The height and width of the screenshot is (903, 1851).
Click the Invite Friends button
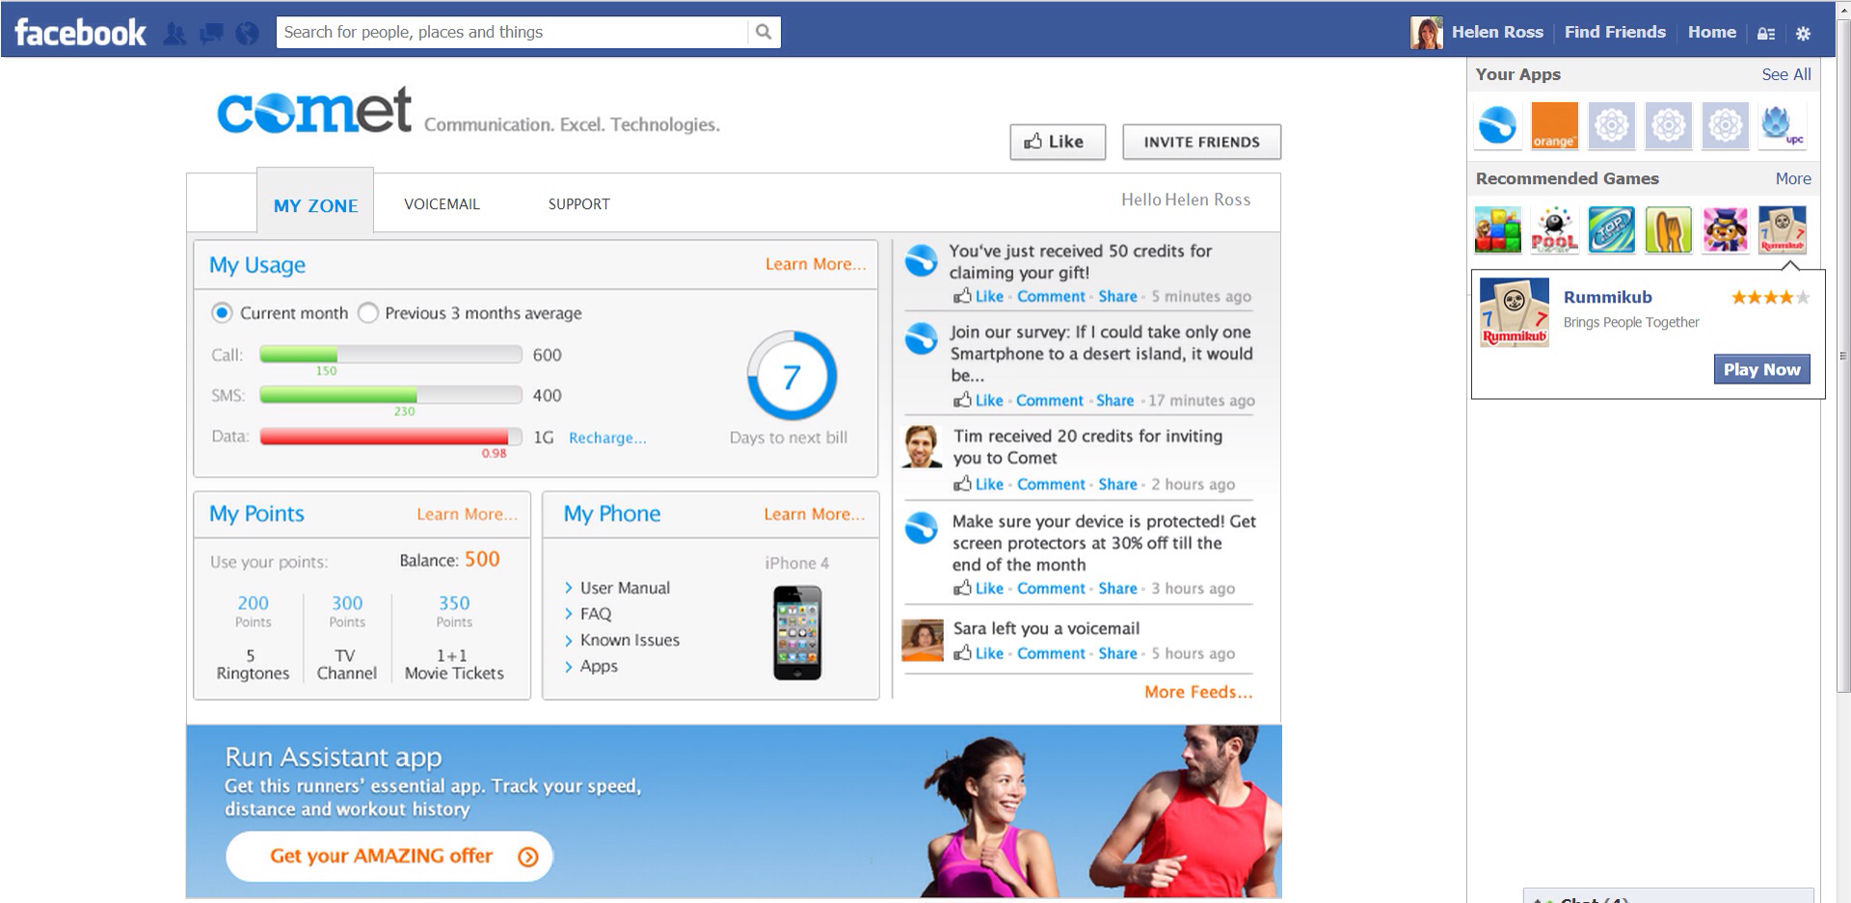click(x=1201, y=142)
